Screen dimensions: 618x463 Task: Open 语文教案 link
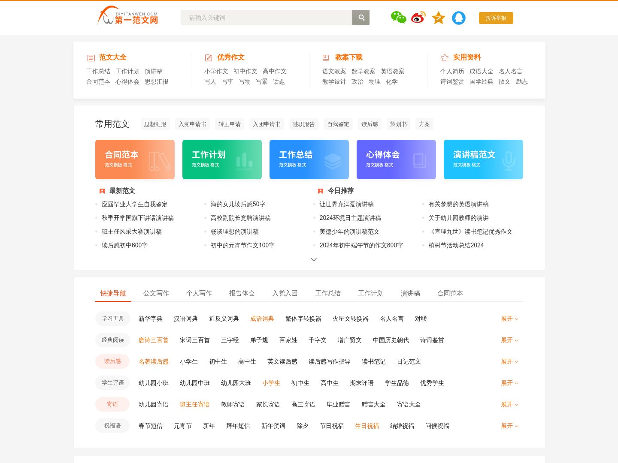point(334,71)
